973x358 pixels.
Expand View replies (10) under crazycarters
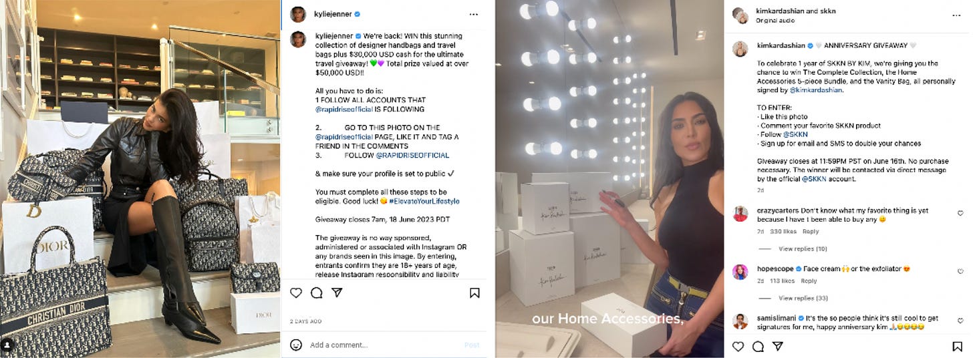point(803,248)
